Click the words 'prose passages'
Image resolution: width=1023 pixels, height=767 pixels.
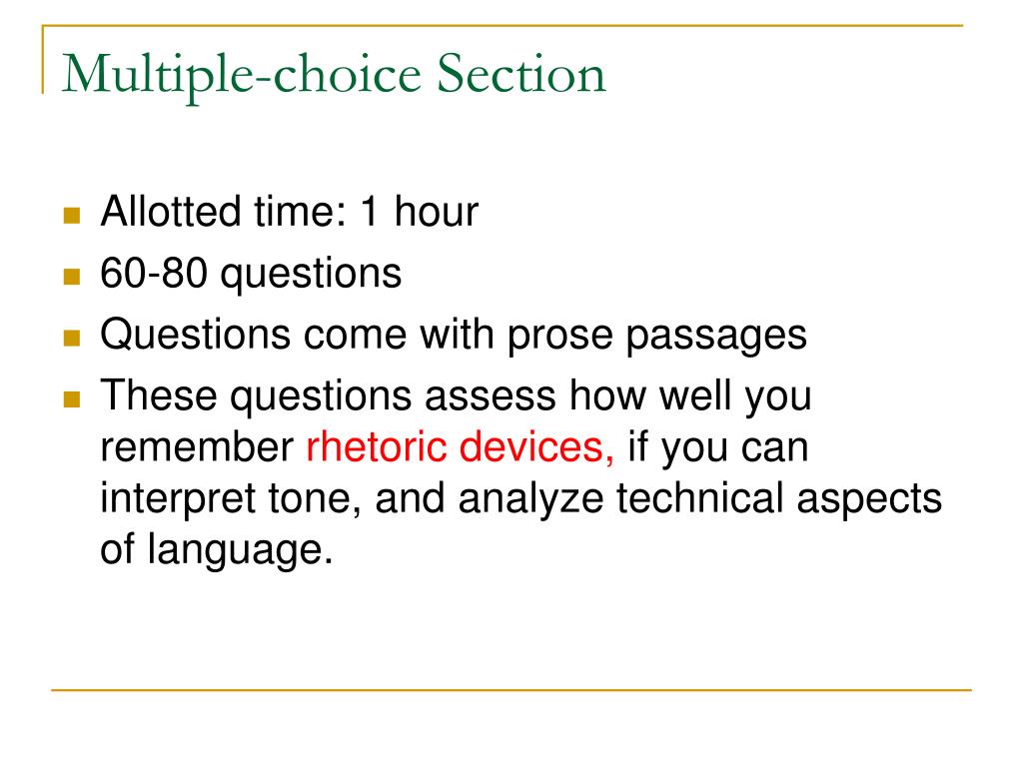(657, 337)
